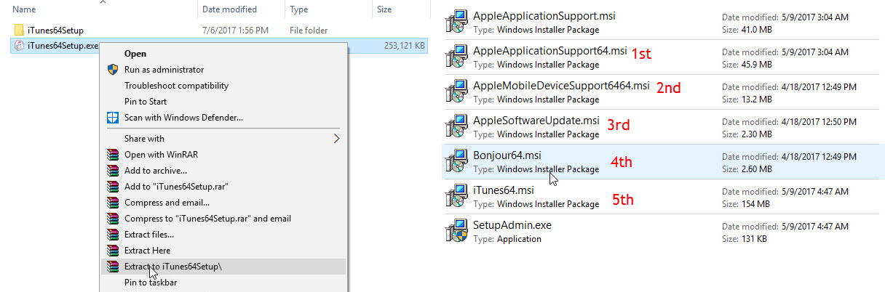885x292 pixels.
Task: Click the Size: 13.2 MB detail
Action: (748, 100)
